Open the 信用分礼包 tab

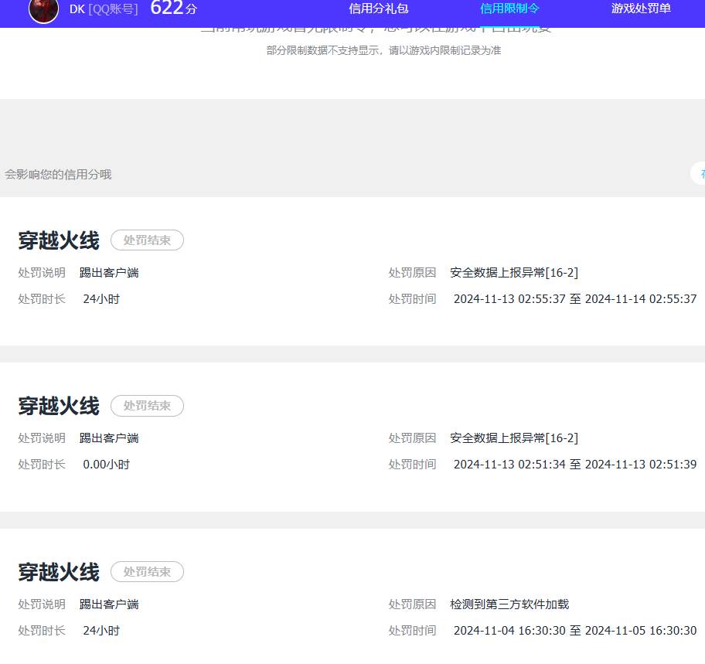(x=379, y=9)
